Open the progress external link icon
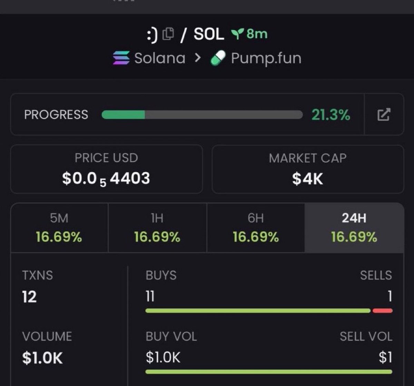 (384, 114)
